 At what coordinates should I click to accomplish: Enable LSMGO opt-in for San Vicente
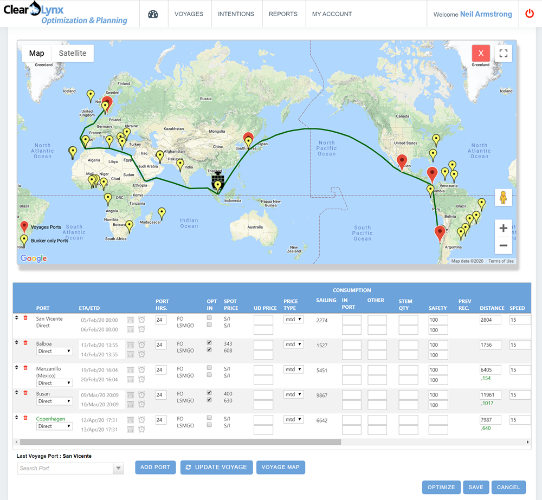(x=209, y=325)
